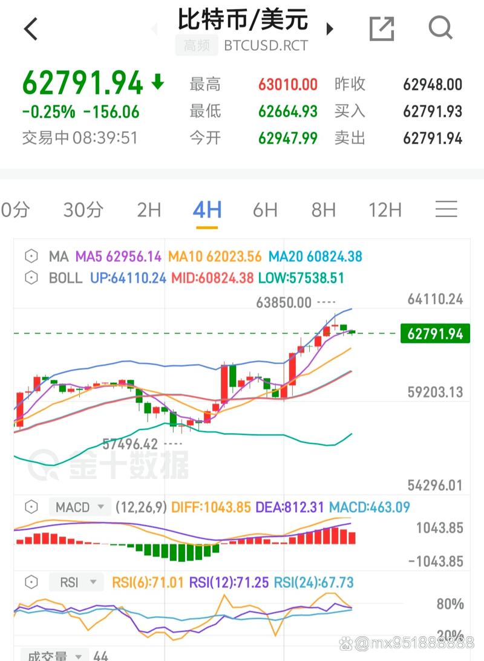Screen dimensions: 484x661
Task: Click the MA10 62023.56 legend
Action: click(x=215, y=256)
